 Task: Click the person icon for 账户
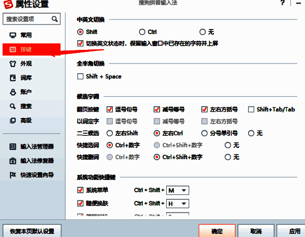(13, 92)
